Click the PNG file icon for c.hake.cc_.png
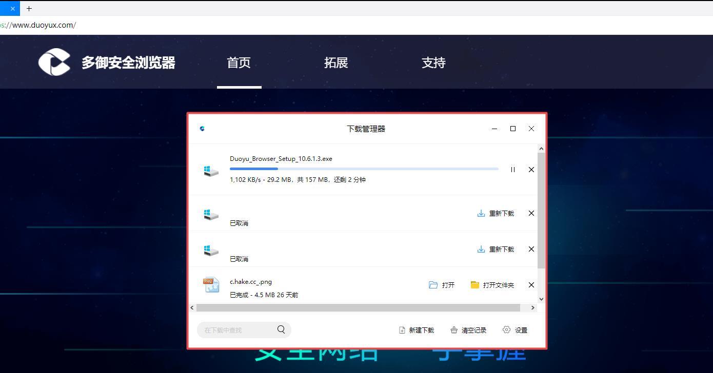 click(211, 285)
